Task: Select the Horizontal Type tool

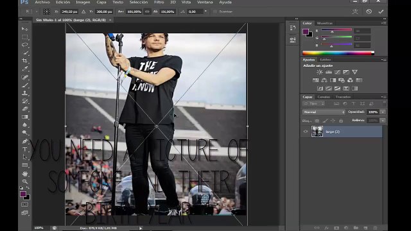Action: point(24,149)
